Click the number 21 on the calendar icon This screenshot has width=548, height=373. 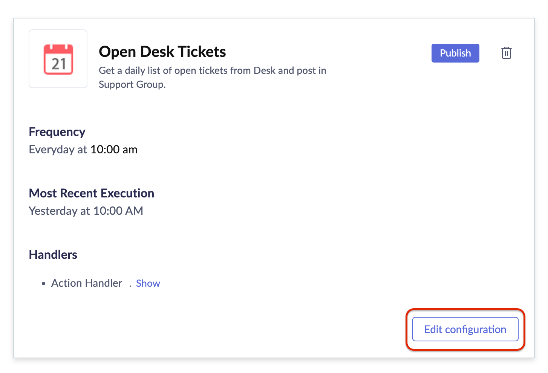coord(58,64)
